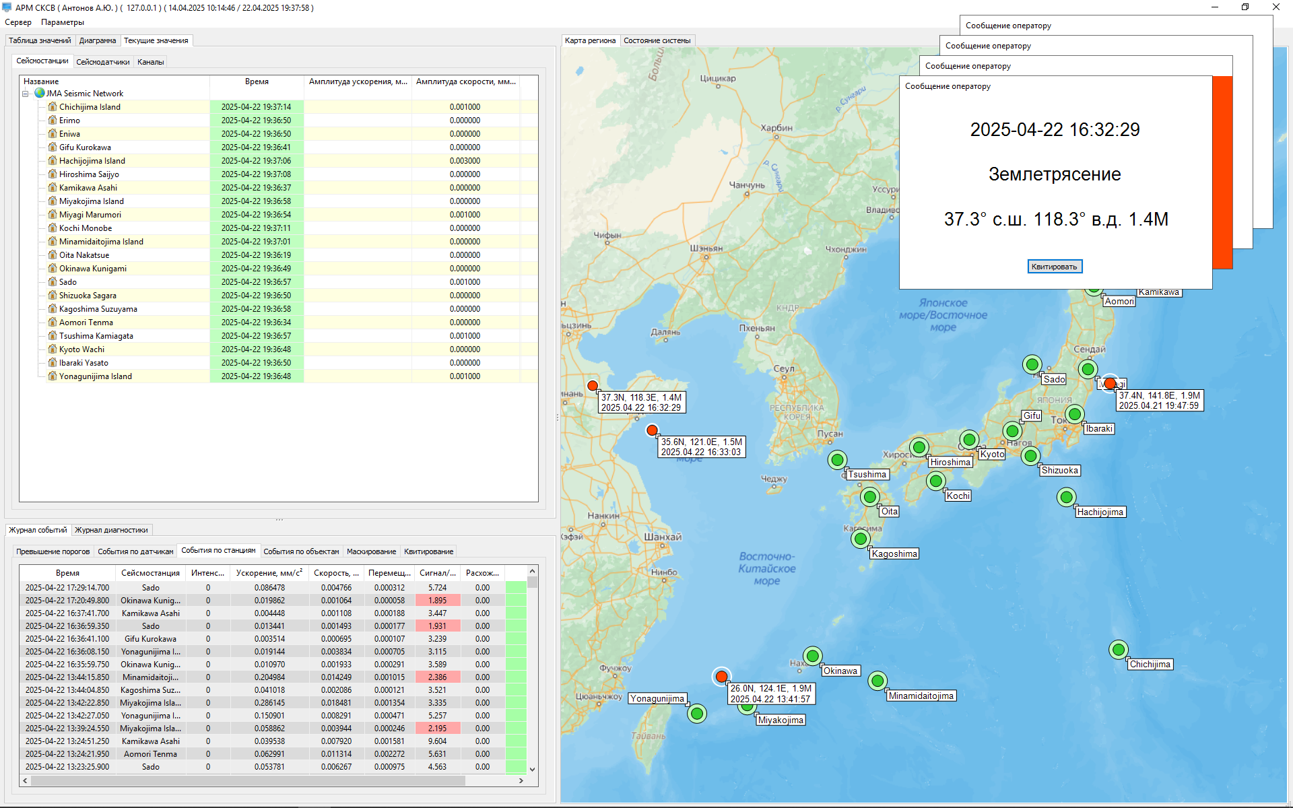Viewport: 1293px width, 808px height.
Task: Switch to the Диаграмма tab
Action: click(x=98, y=40)
